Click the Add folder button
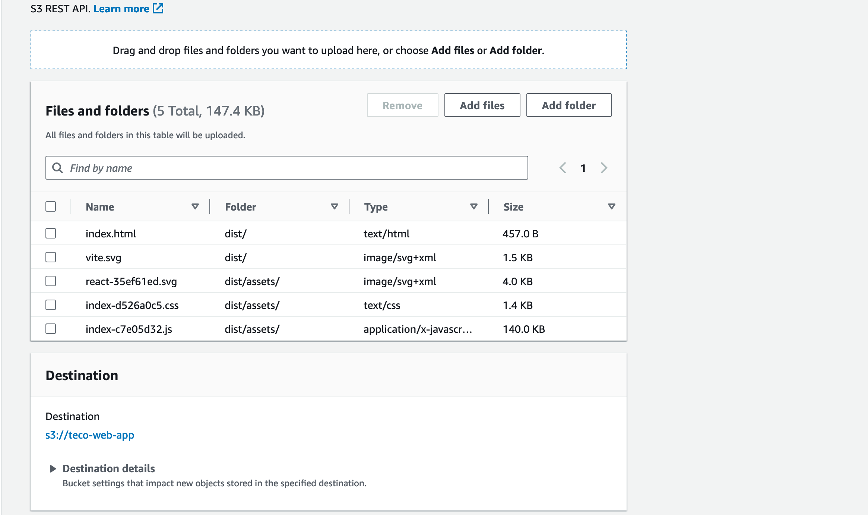 click(569, 105)
